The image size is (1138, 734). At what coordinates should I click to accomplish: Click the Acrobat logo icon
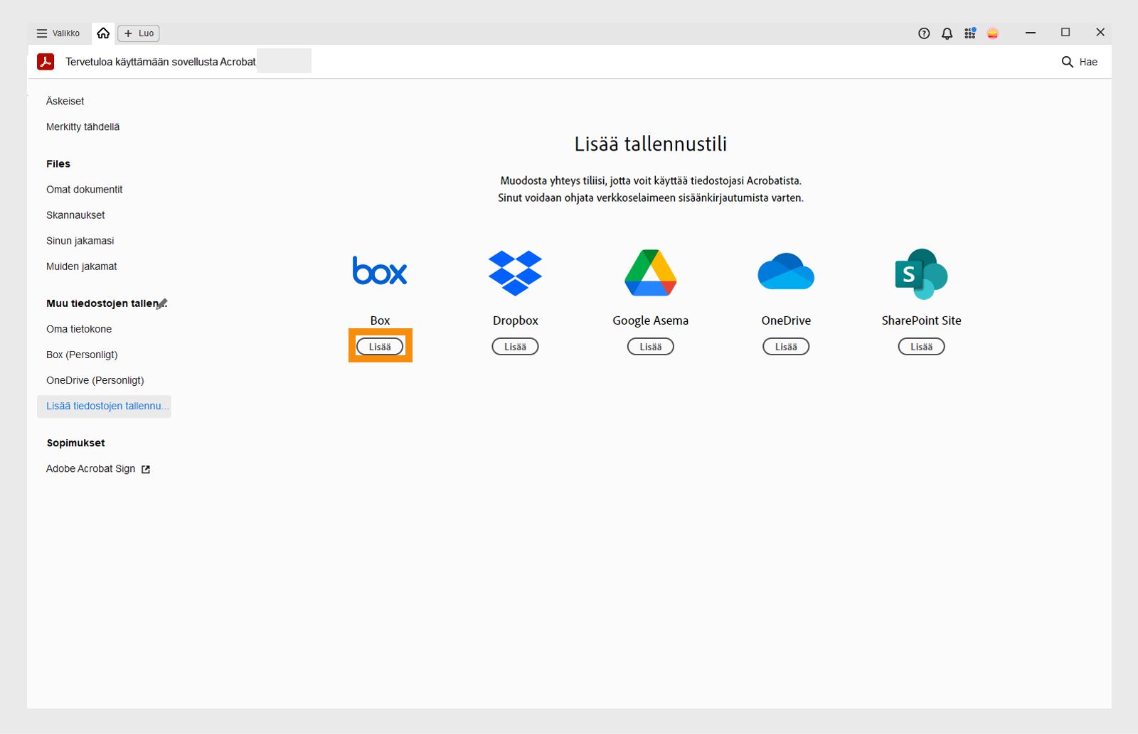[x=46, y=62]
